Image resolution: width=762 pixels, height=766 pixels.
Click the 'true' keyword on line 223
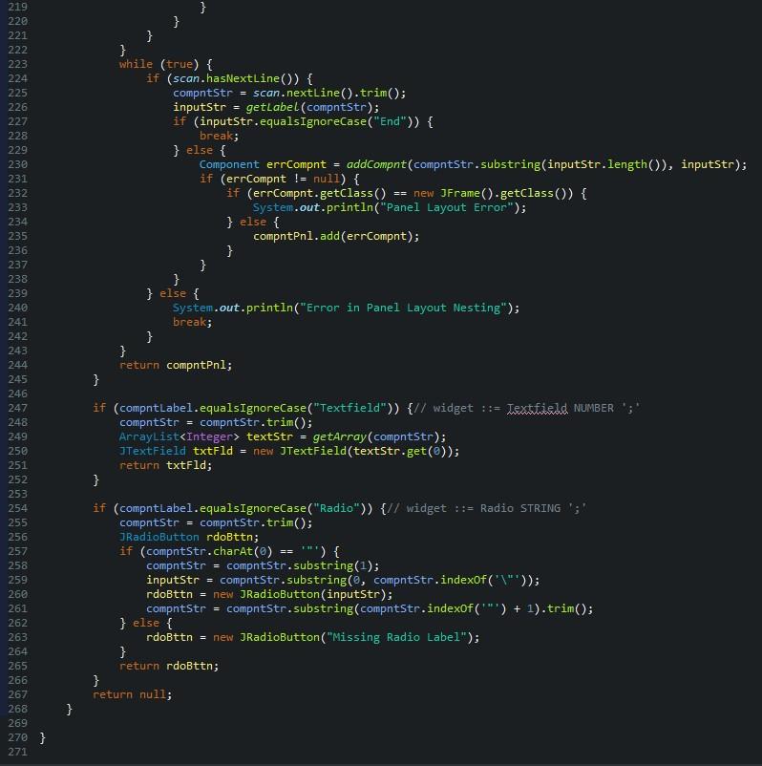180,64
